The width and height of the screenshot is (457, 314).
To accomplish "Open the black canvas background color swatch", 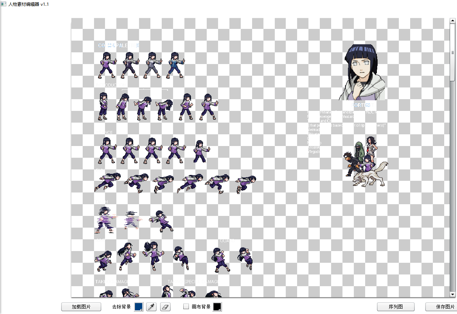I will 217,307.
